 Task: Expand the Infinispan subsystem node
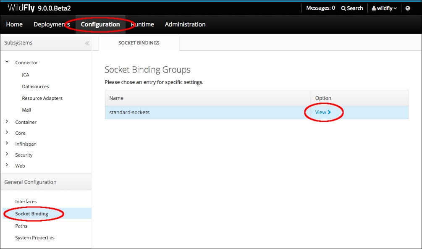(7, 144)
